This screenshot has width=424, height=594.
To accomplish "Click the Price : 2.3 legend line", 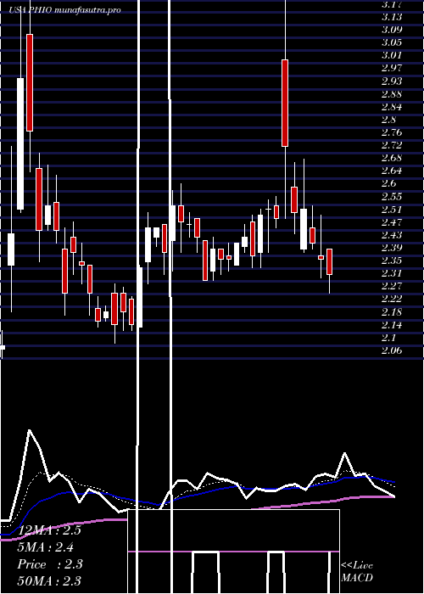I will 50,564.
